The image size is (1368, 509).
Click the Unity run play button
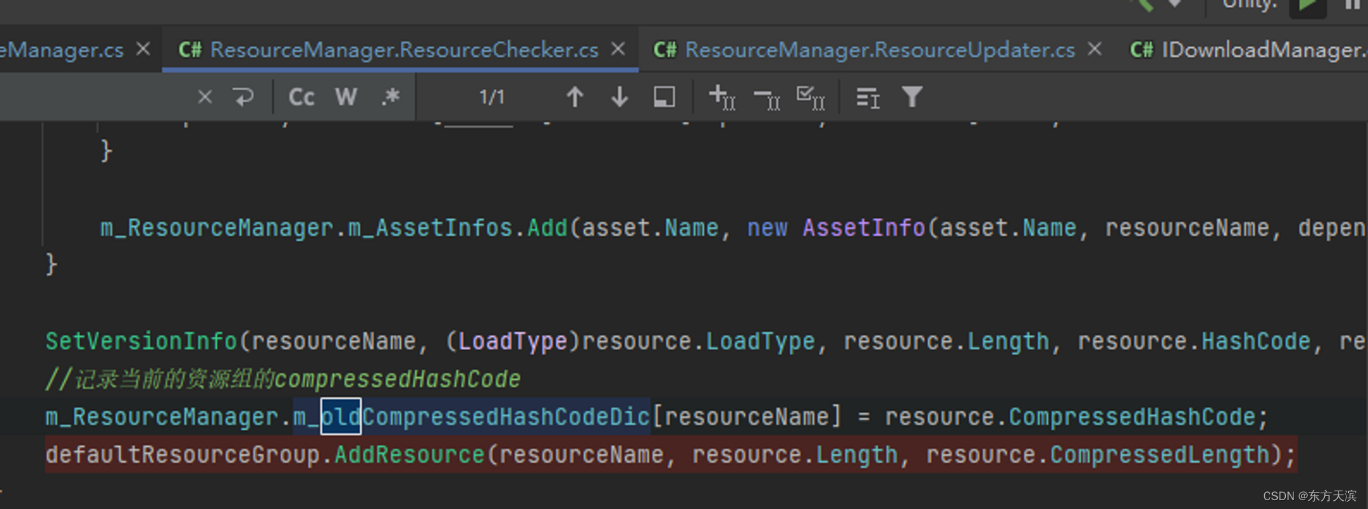point(1307,7)
